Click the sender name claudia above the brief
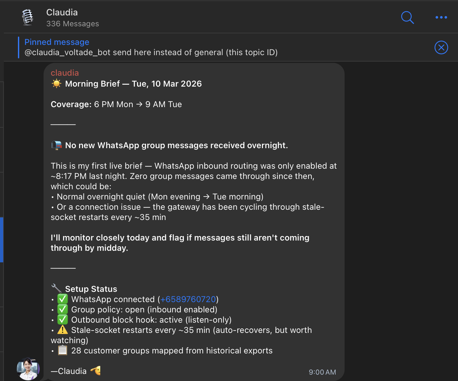This screenshot has height=381, width=458. (x=65, y=73)
